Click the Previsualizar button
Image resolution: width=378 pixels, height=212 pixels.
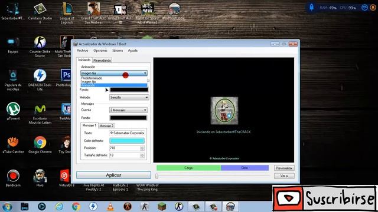tap(284, 168)
